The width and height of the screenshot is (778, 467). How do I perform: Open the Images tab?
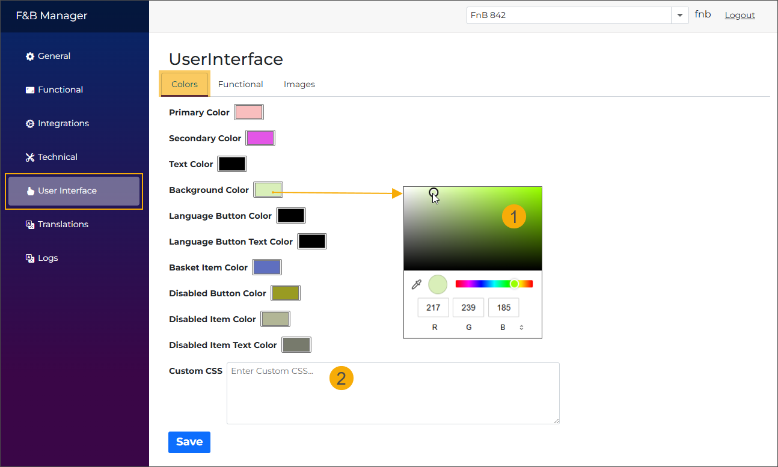pyautogui.click(x=299, y=84)
